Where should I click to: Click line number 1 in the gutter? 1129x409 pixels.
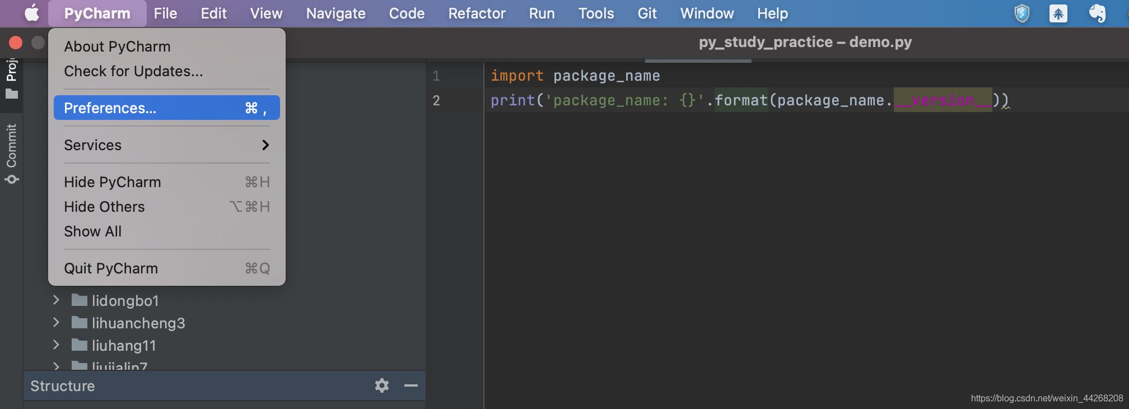click(x=436, y=76)
